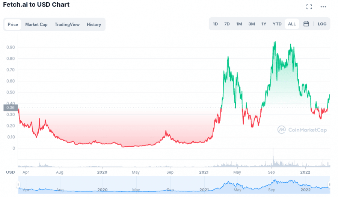
Task: Set chart range to 1Y
Action: tap(264, 24)
